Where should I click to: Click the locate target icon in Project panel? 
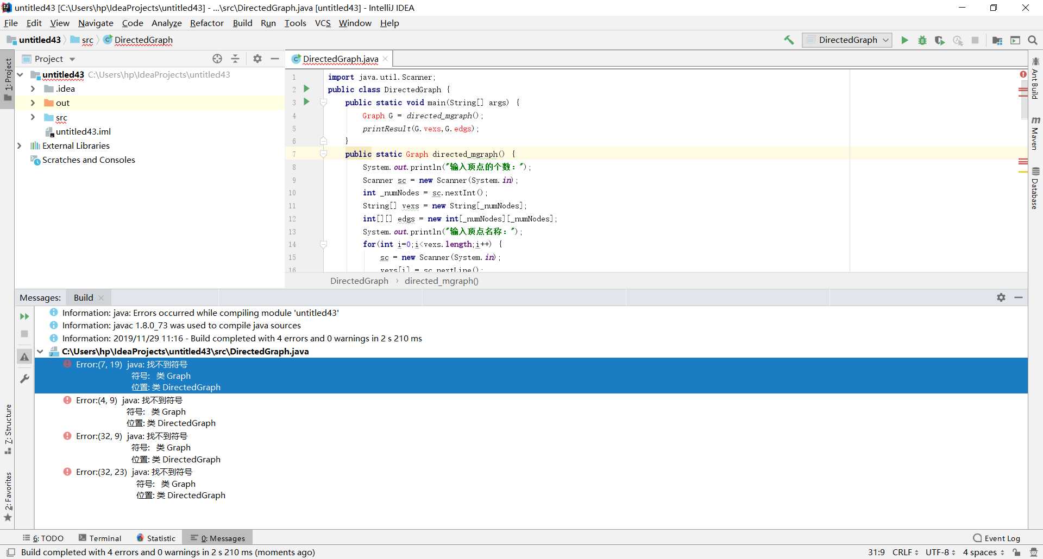coord(217,59)
